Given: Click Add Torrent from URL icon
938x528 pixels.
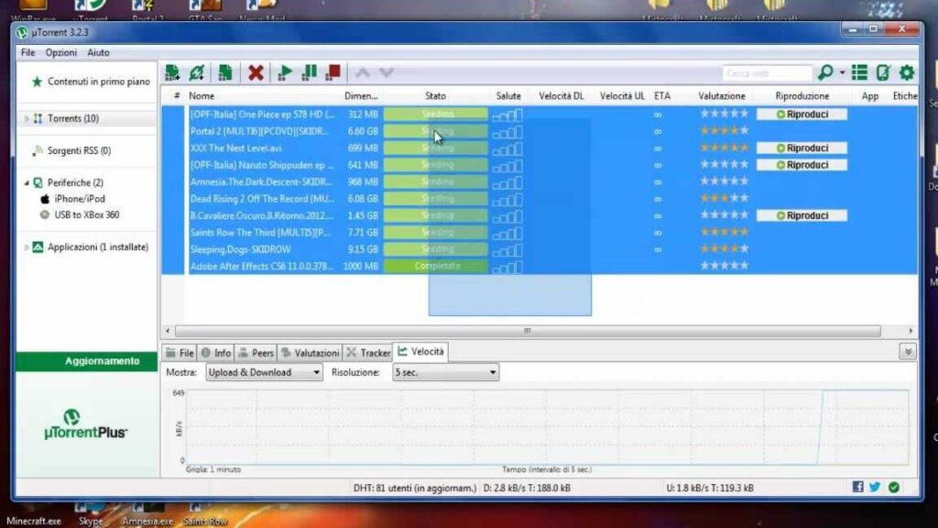Looking at the screenshot, I should 196,72.
